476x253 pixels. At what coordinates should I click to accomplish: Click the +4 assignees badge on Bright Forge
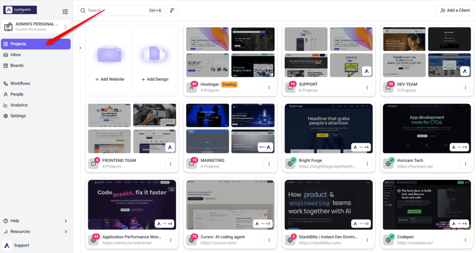[x=361, y=147]
